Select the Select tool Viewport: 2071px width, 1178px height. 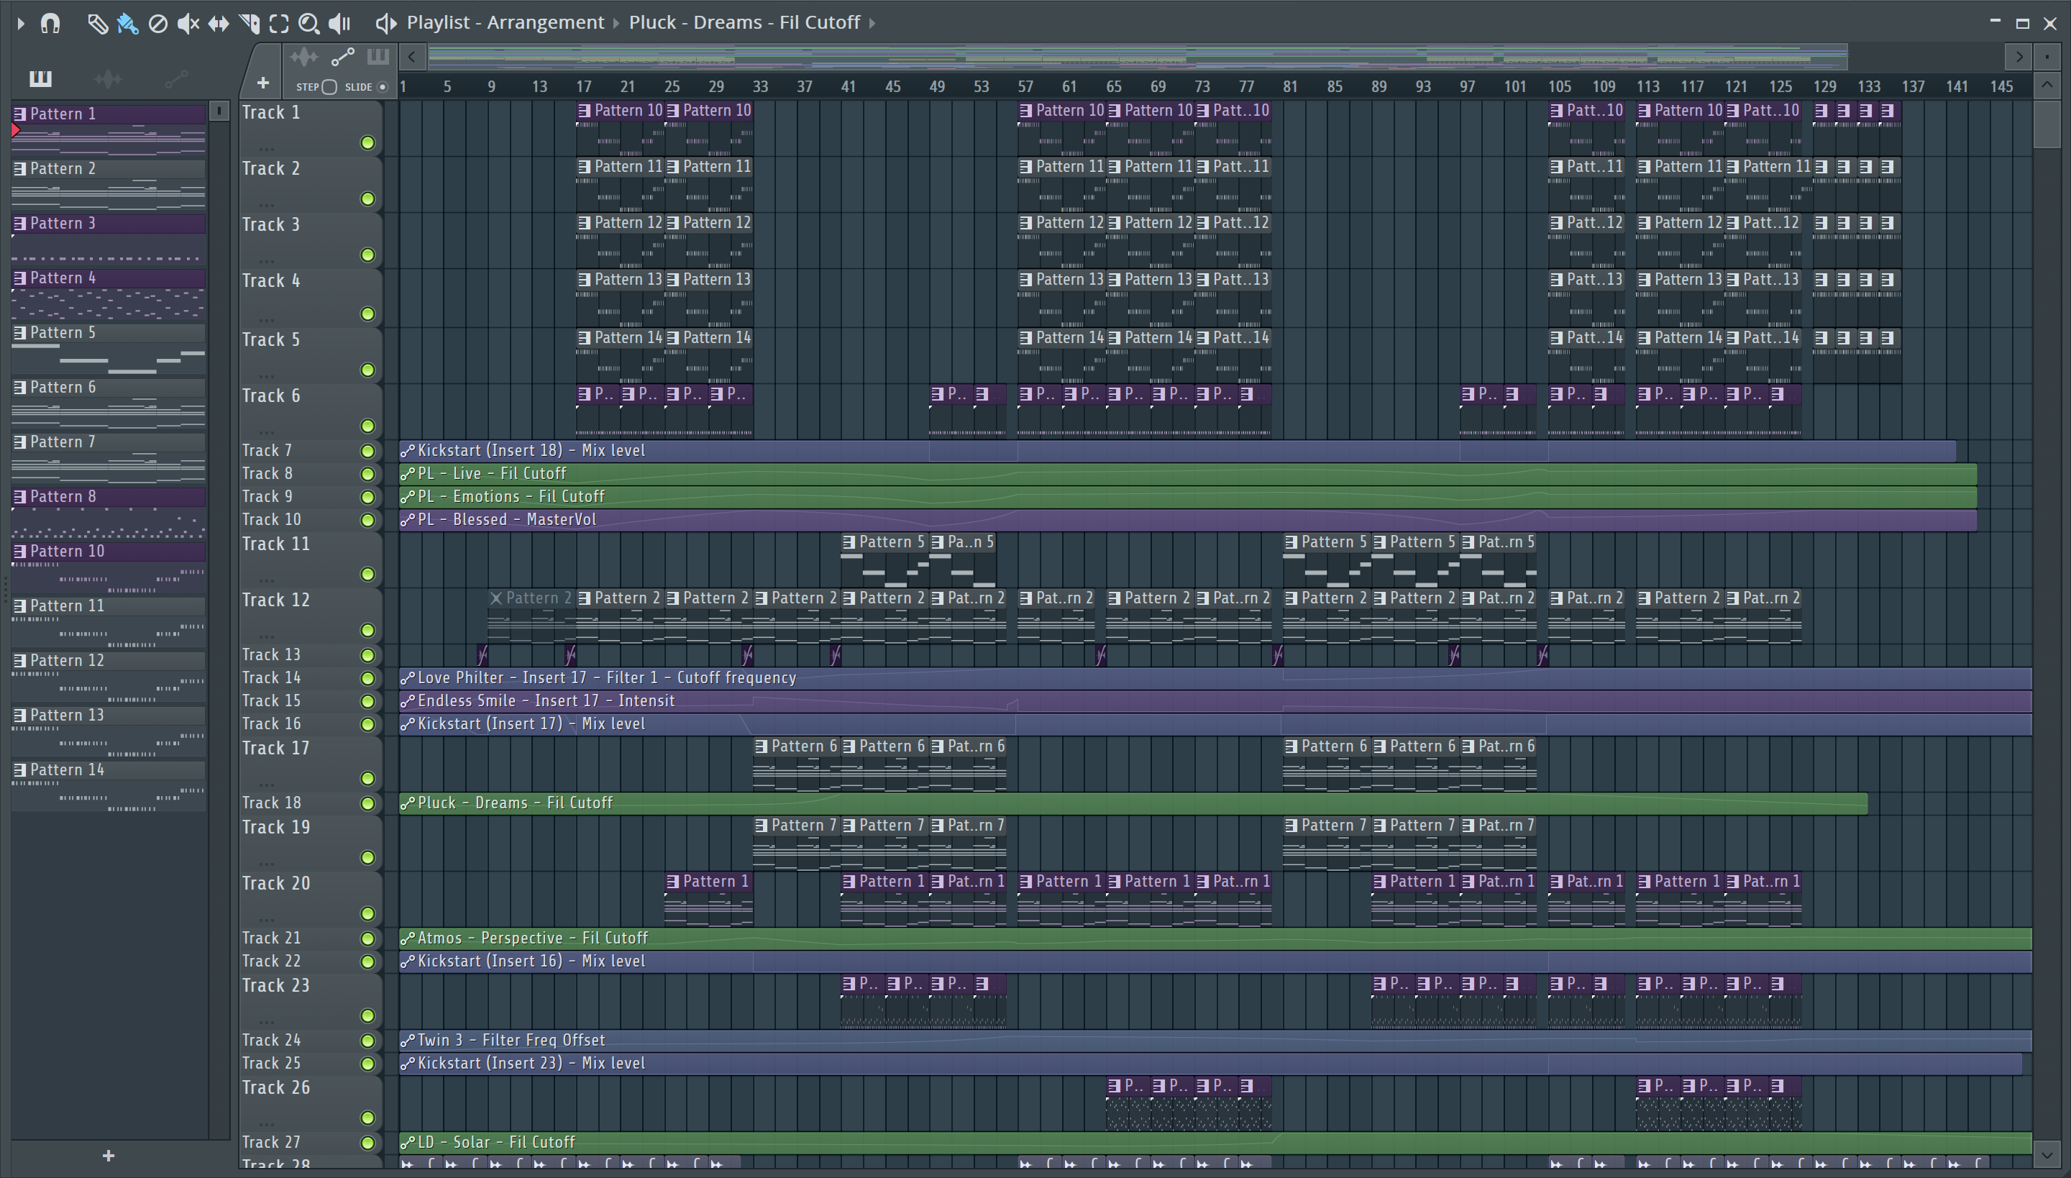279,24
